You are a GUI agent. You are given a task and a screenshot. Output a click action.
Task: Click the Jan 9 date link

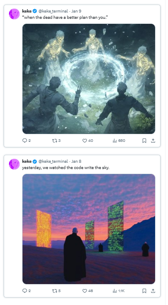click(x=76, y=11)
